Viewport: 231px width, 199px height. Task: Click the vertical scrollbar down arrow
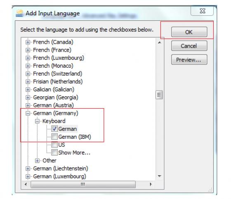tap(159, 176)
